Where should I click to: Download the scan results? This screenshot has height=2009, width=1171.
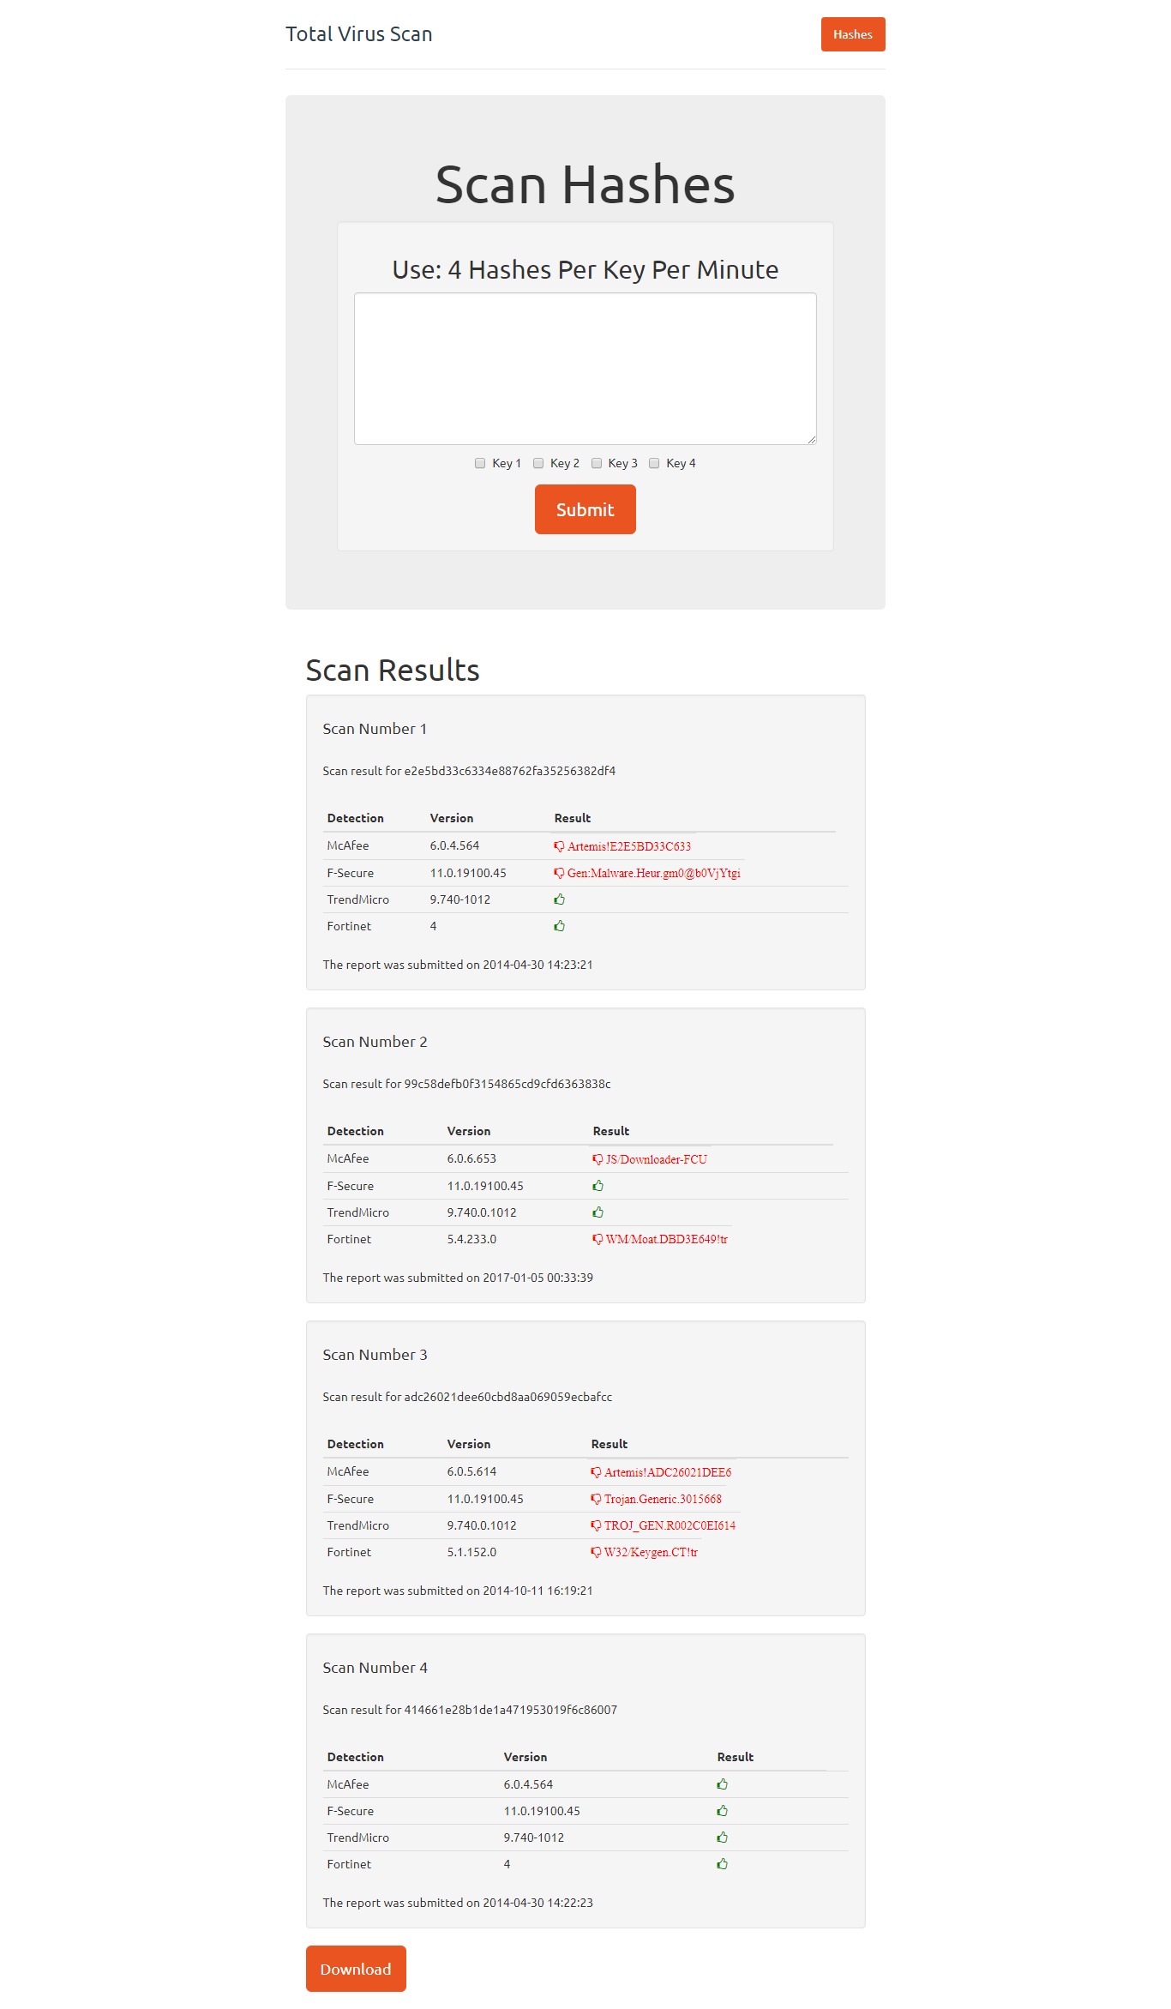click(356, 1969)
